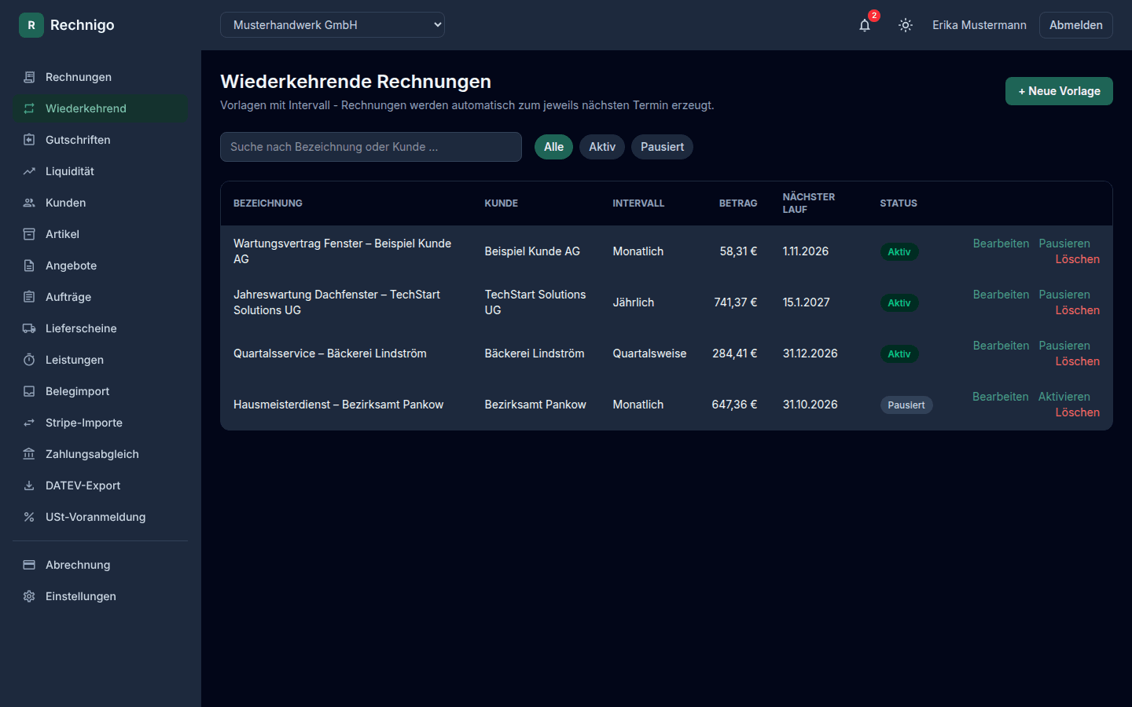This screenshot has width=1132, height=707.
Task: Click the Angebote document icon
Action: click(29, 266)
